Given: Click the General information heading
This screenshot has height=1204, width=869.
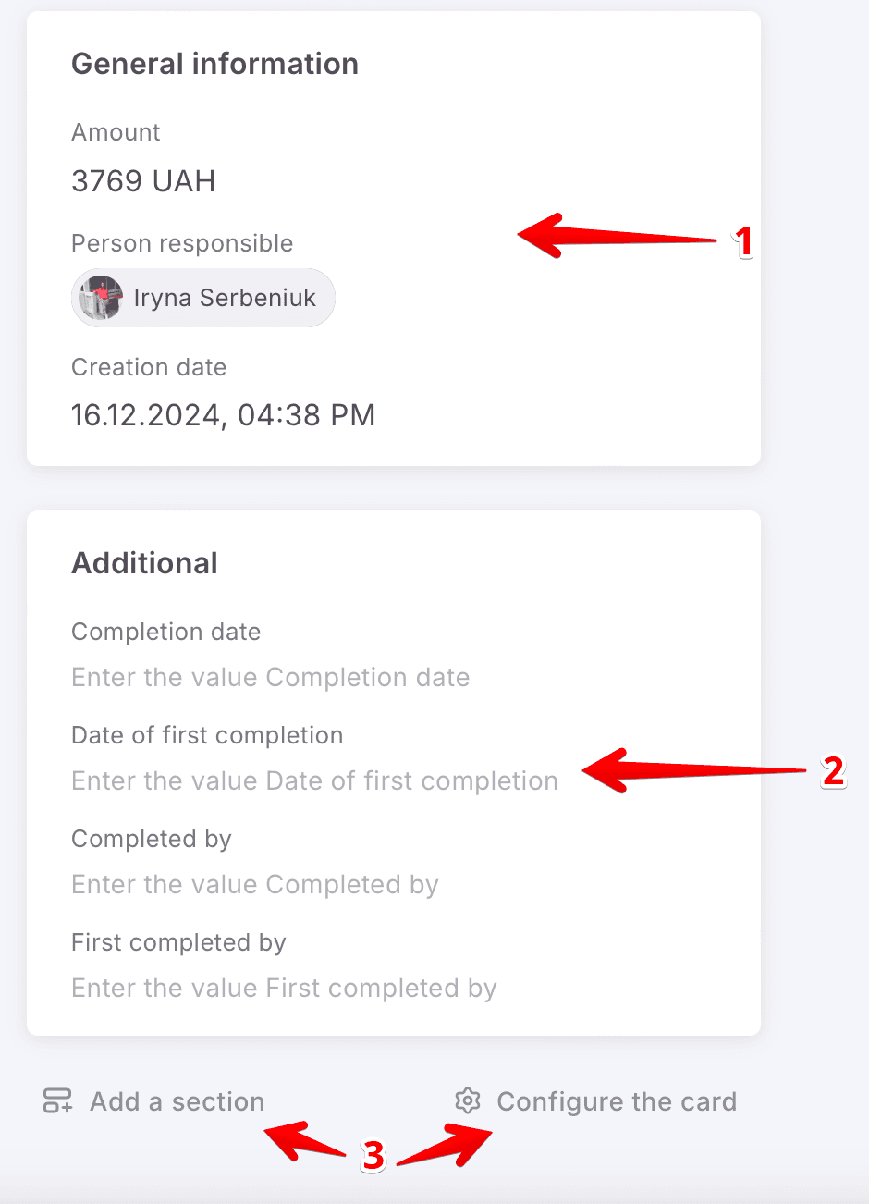Looking at the screenshot, I should [x=214, y=64].
